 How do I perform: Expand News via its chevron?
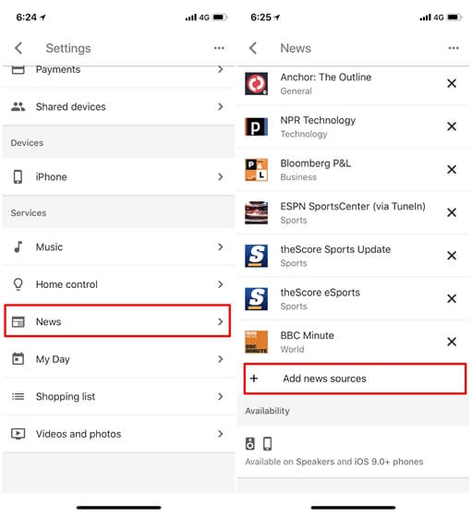coord(221,321)
